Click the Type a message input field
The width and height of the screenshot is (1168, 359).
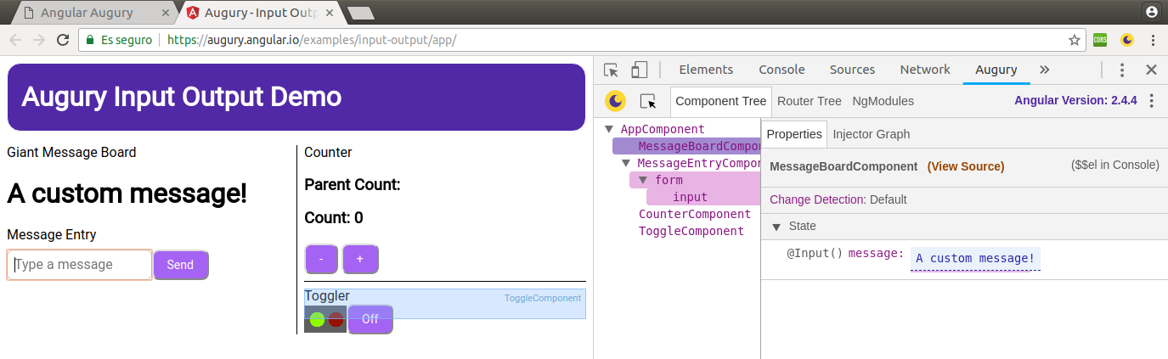click(x=80, y=265)
